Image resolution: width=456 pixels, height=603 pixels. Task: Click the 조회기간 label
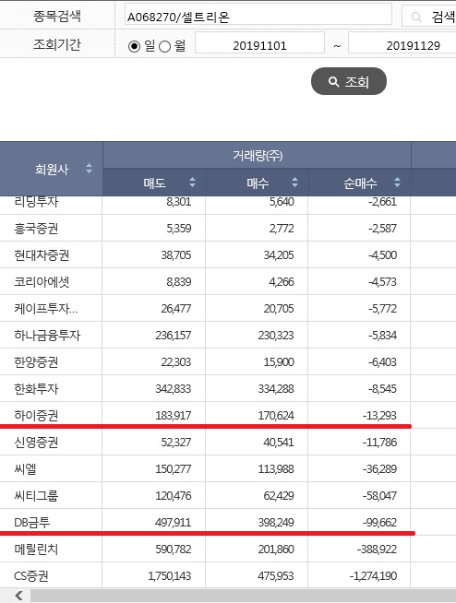click(x=57, y=44)
